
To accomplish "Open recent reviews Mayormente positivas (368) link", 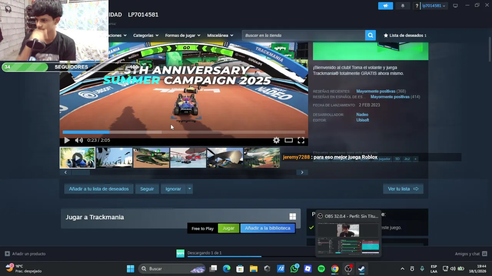I will click(x=381, y=91).
